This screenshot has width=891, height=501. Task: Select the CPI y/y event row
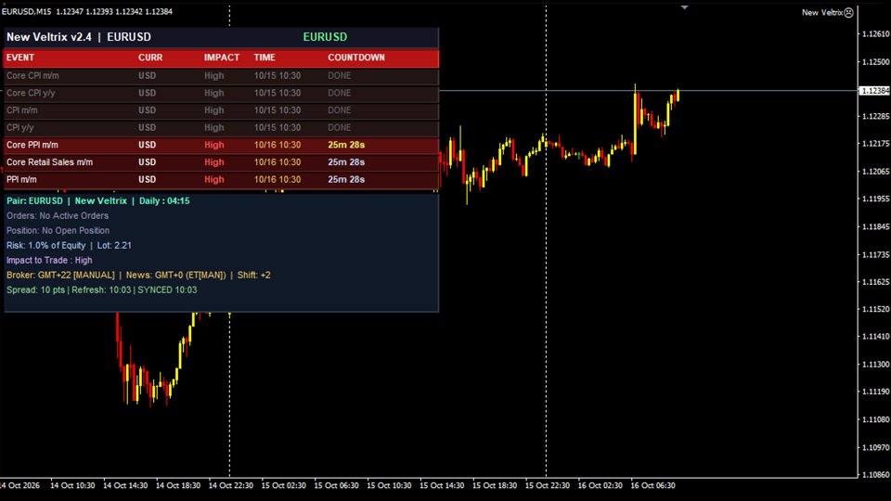[221, 128]
